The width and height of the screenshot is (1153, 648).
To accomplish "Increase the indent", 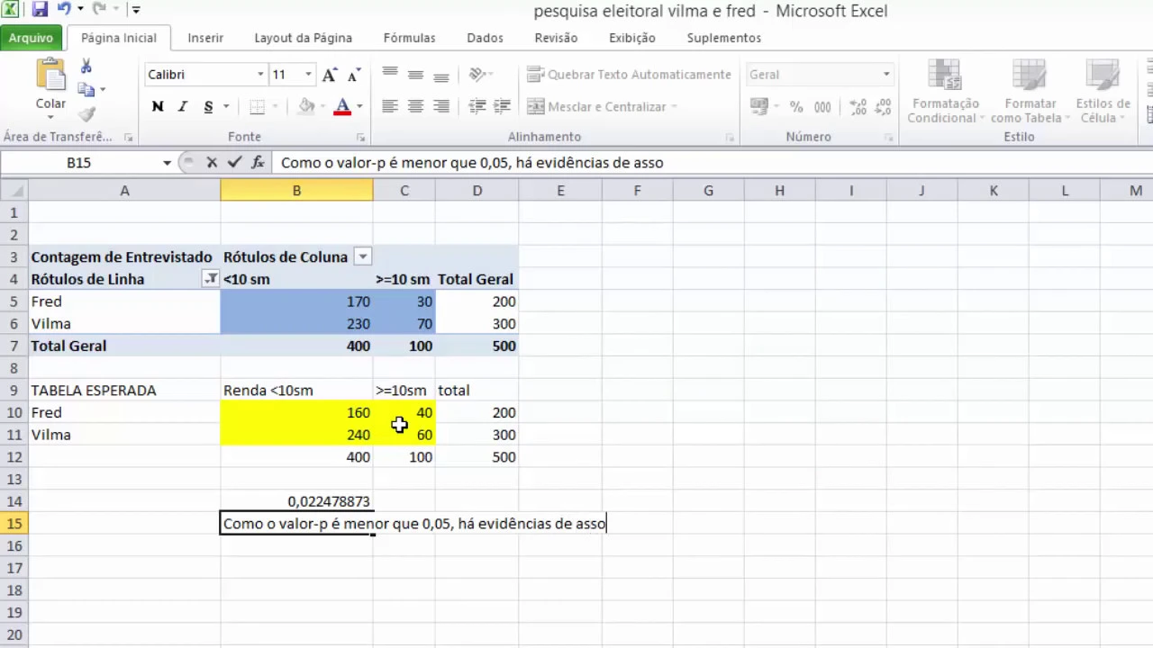I will click(503, 106).
